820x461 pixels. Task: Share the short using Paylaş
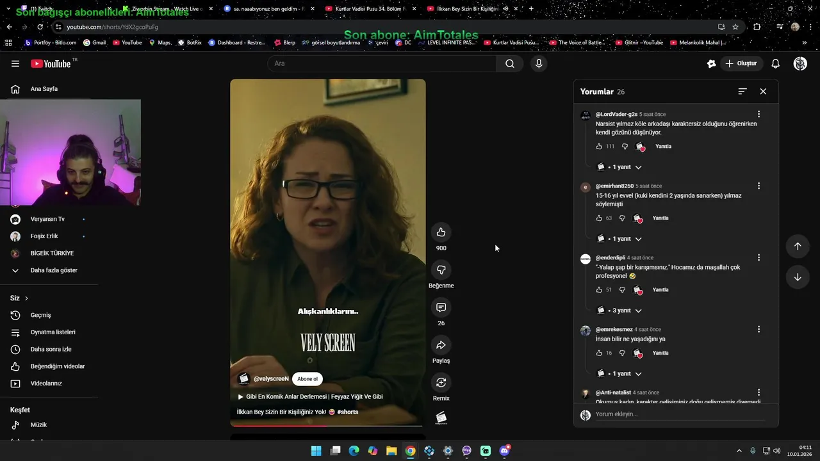441,345
